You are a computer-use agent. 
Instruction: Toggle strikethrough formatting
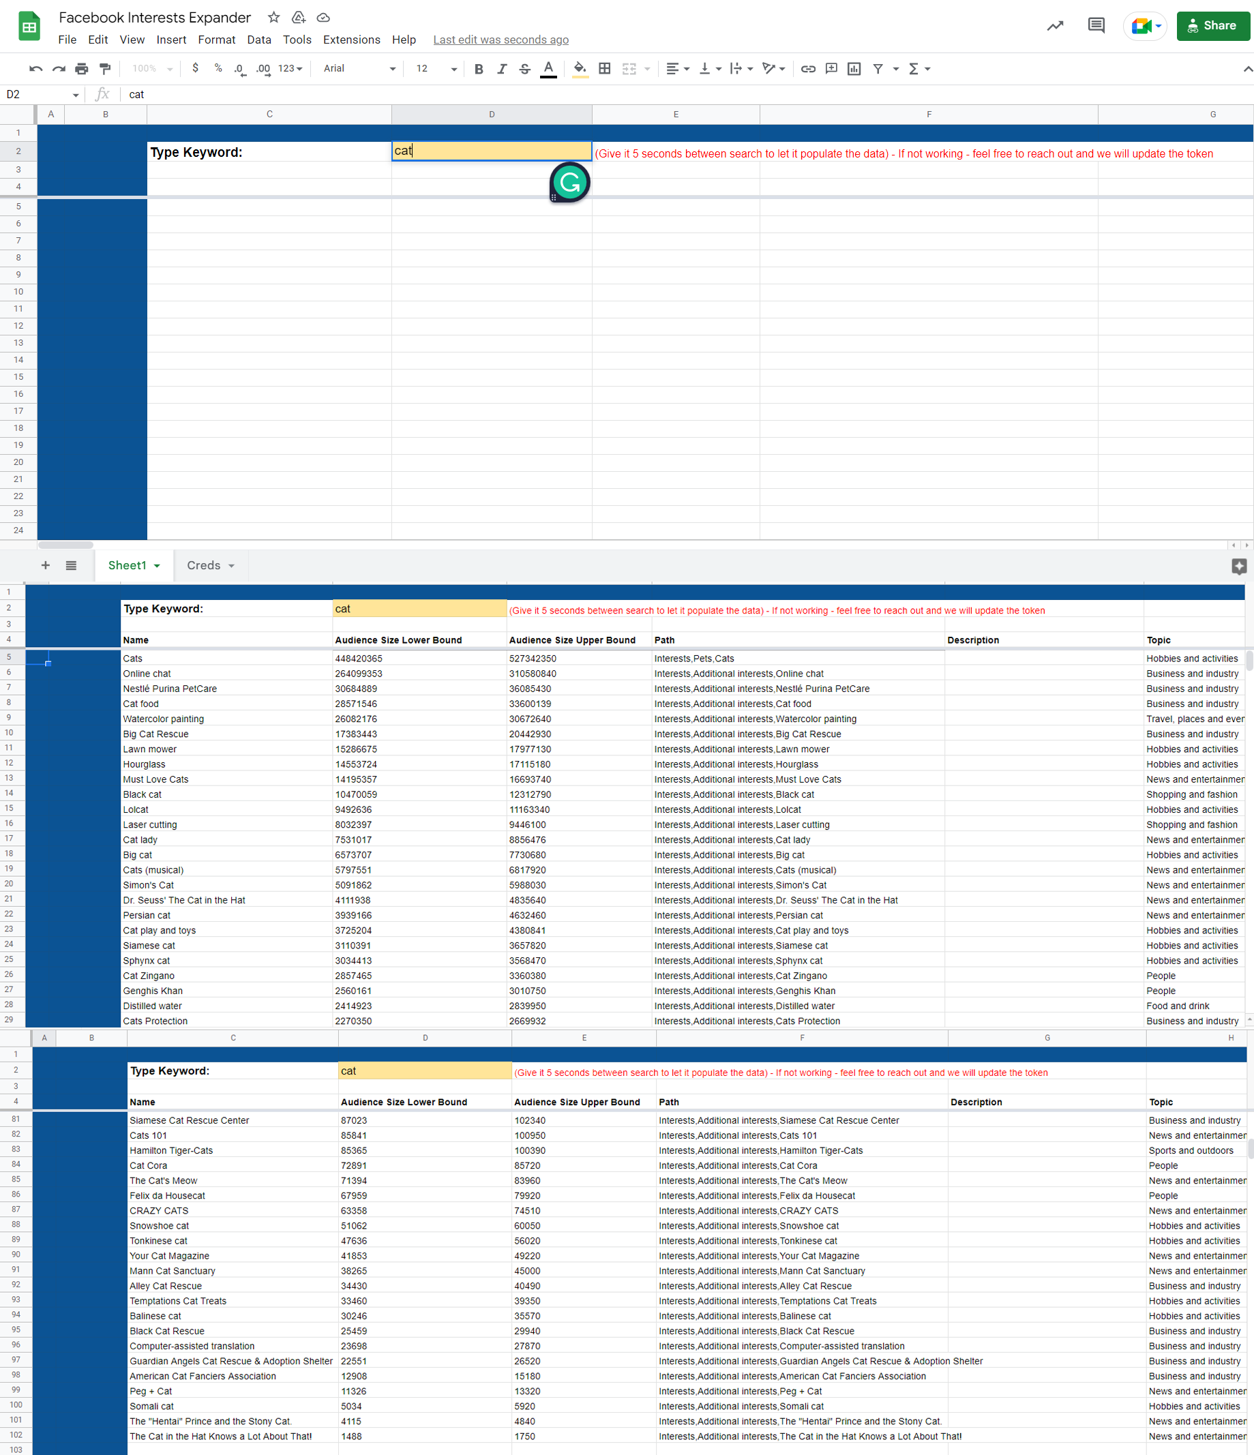coord(524,69)
